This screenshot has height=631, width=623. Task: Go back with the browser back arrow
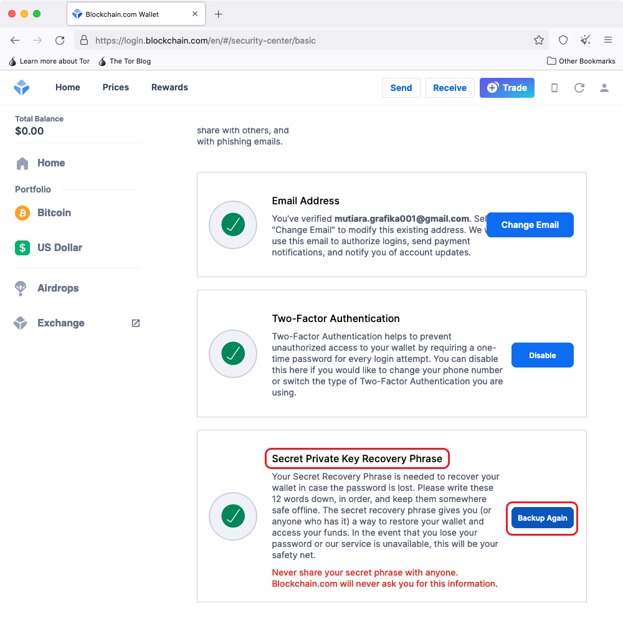click(15, 40)
